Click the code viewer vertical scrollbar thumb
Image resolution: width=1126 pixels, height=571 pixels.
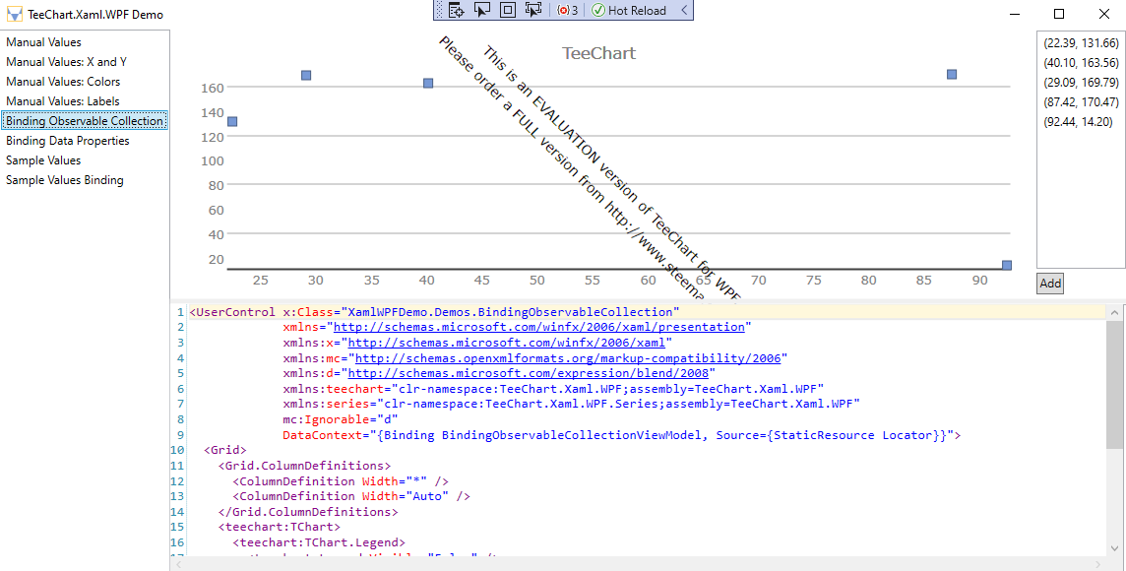point(1114,385)
